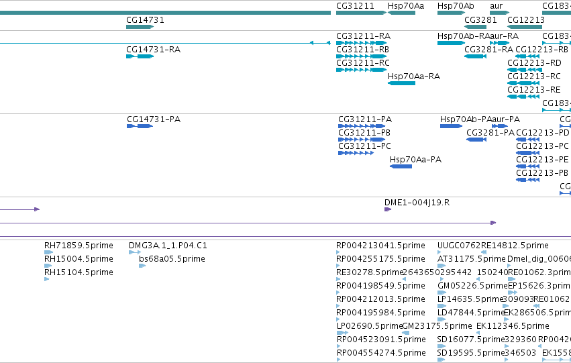Select protein CG3281-PA
The image size is (571, 363).
[x=476, y=140]
